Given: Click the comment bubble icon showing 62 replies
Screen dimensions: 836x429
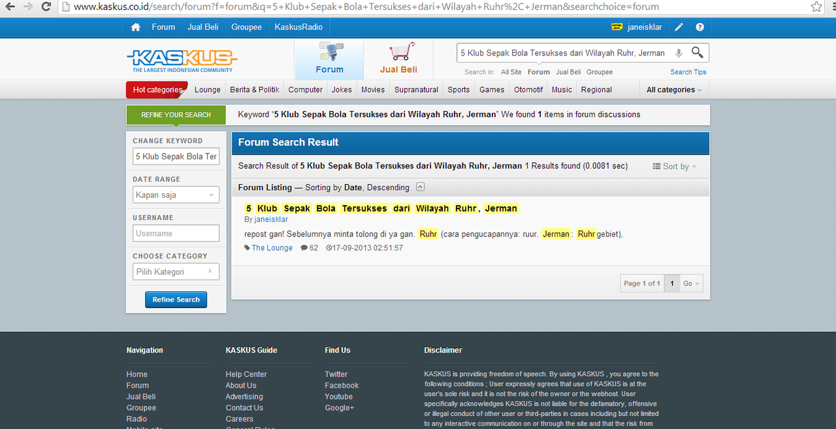Looking at the screenshot, I should coord(304,248).
